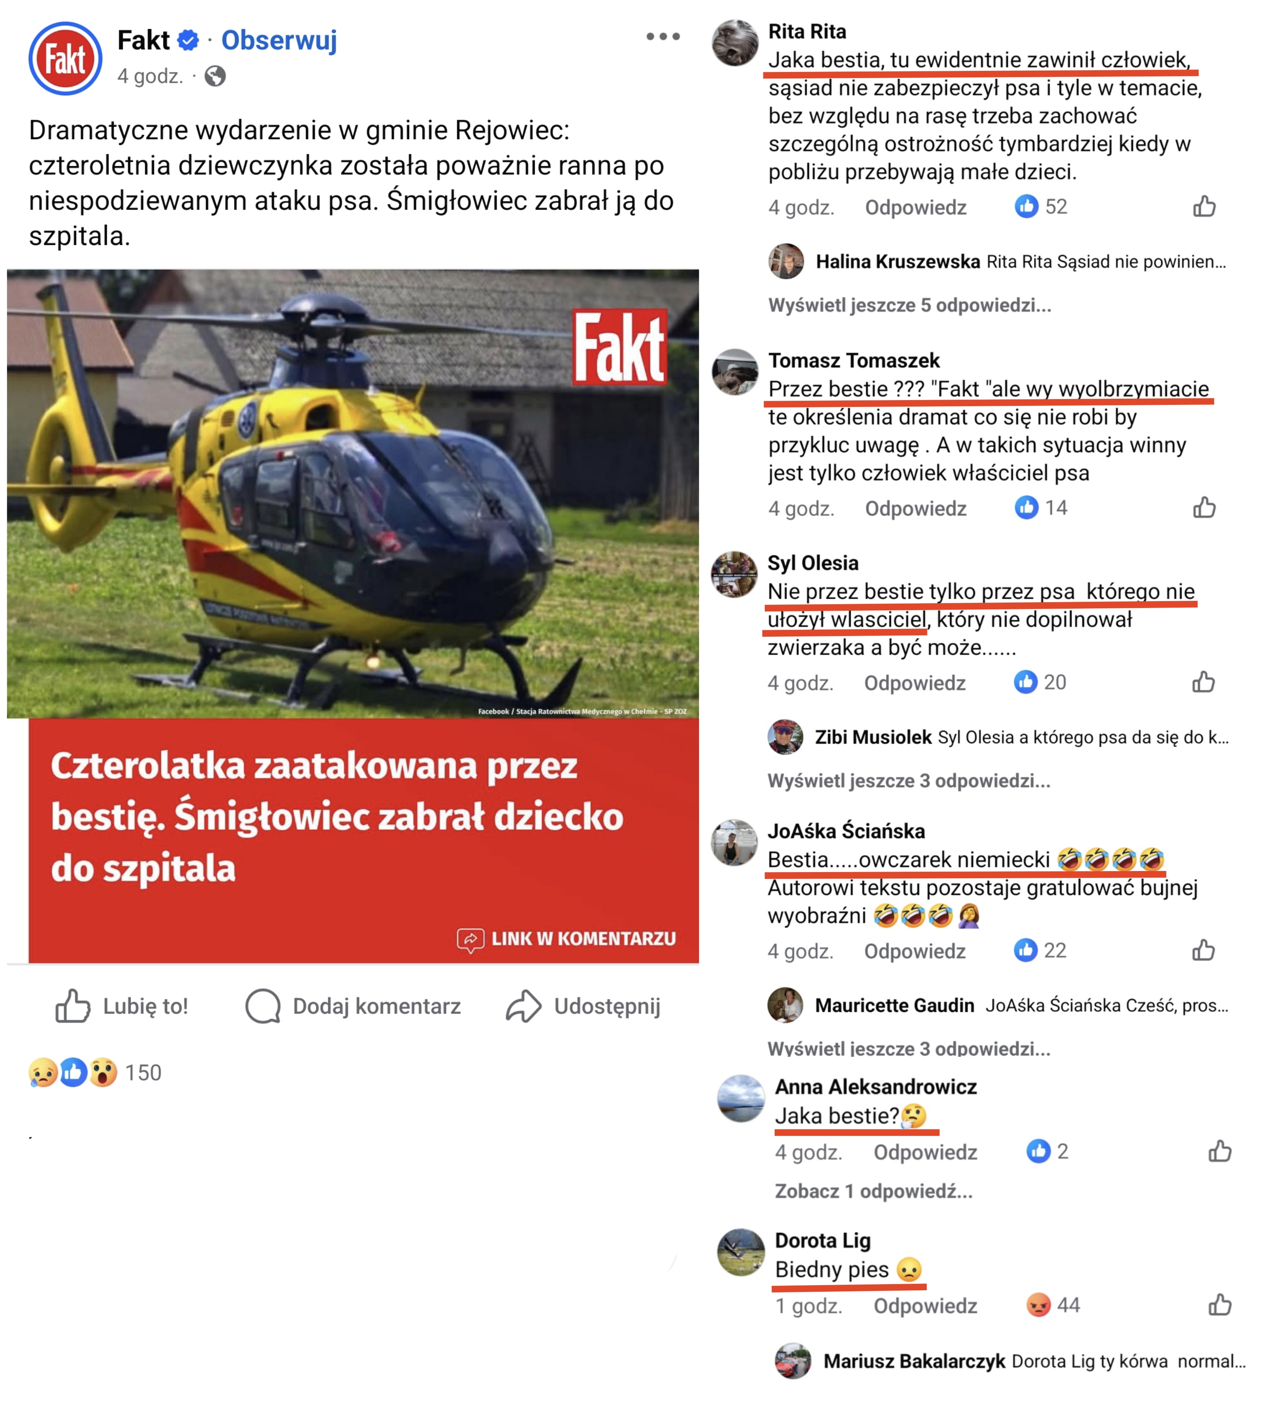Expand 5 more replies under Rita Rita
The image size is (1267, 1403).
[909, 305]
